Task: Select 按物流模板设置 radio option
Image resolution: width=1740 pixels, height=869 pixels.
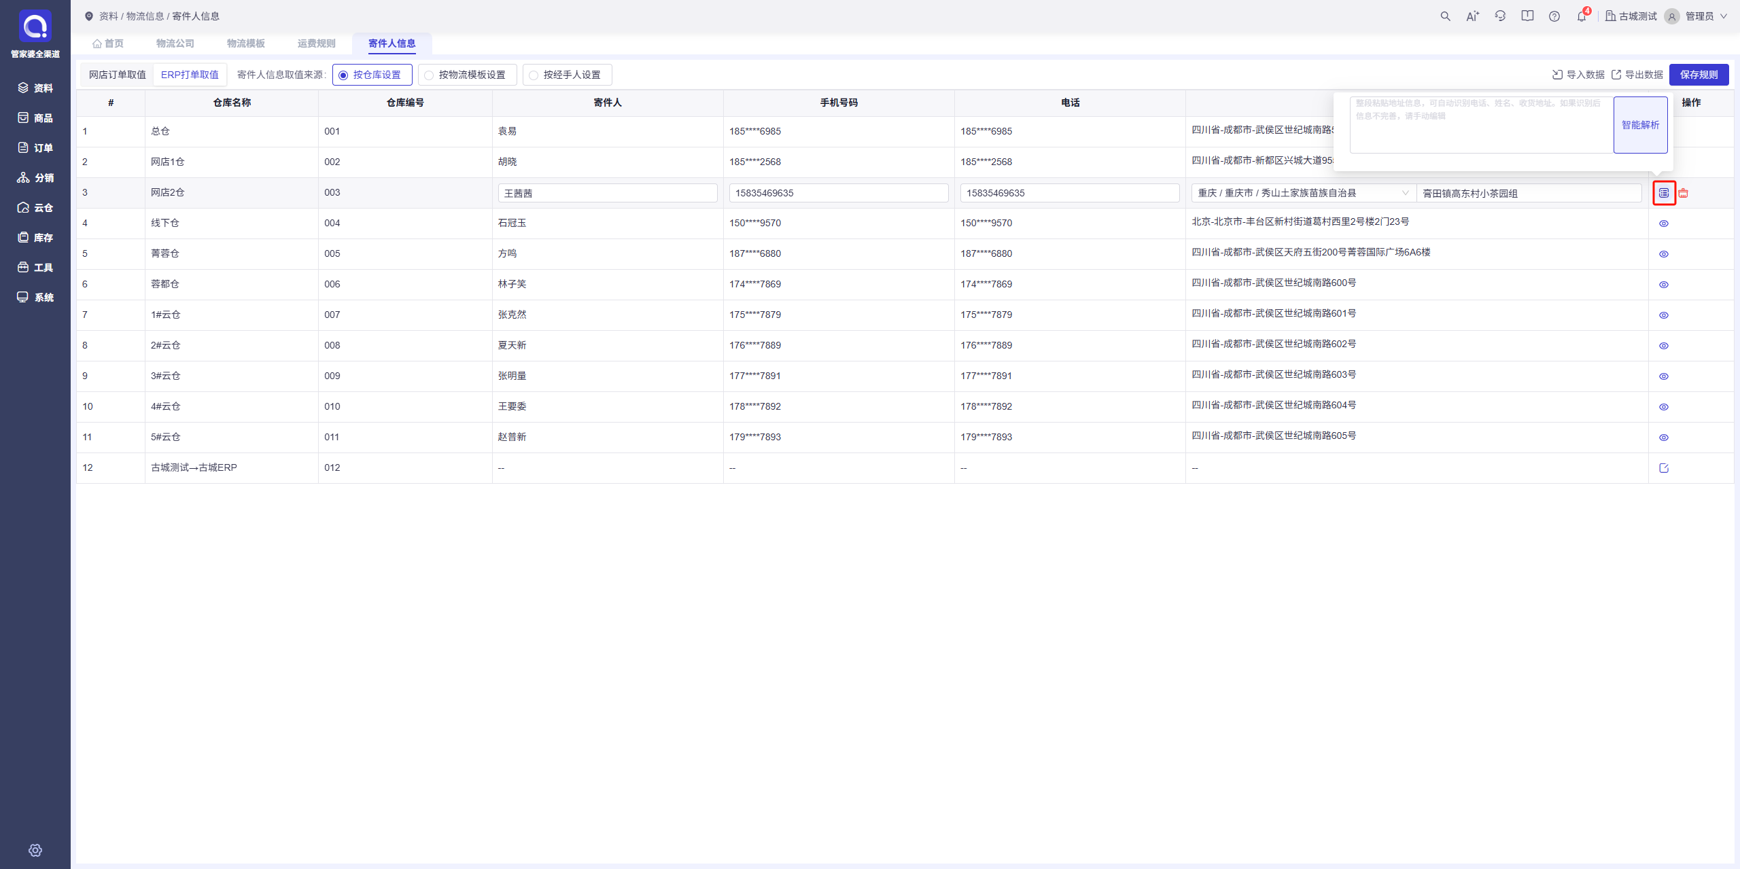Action: (x=467, y=75)
